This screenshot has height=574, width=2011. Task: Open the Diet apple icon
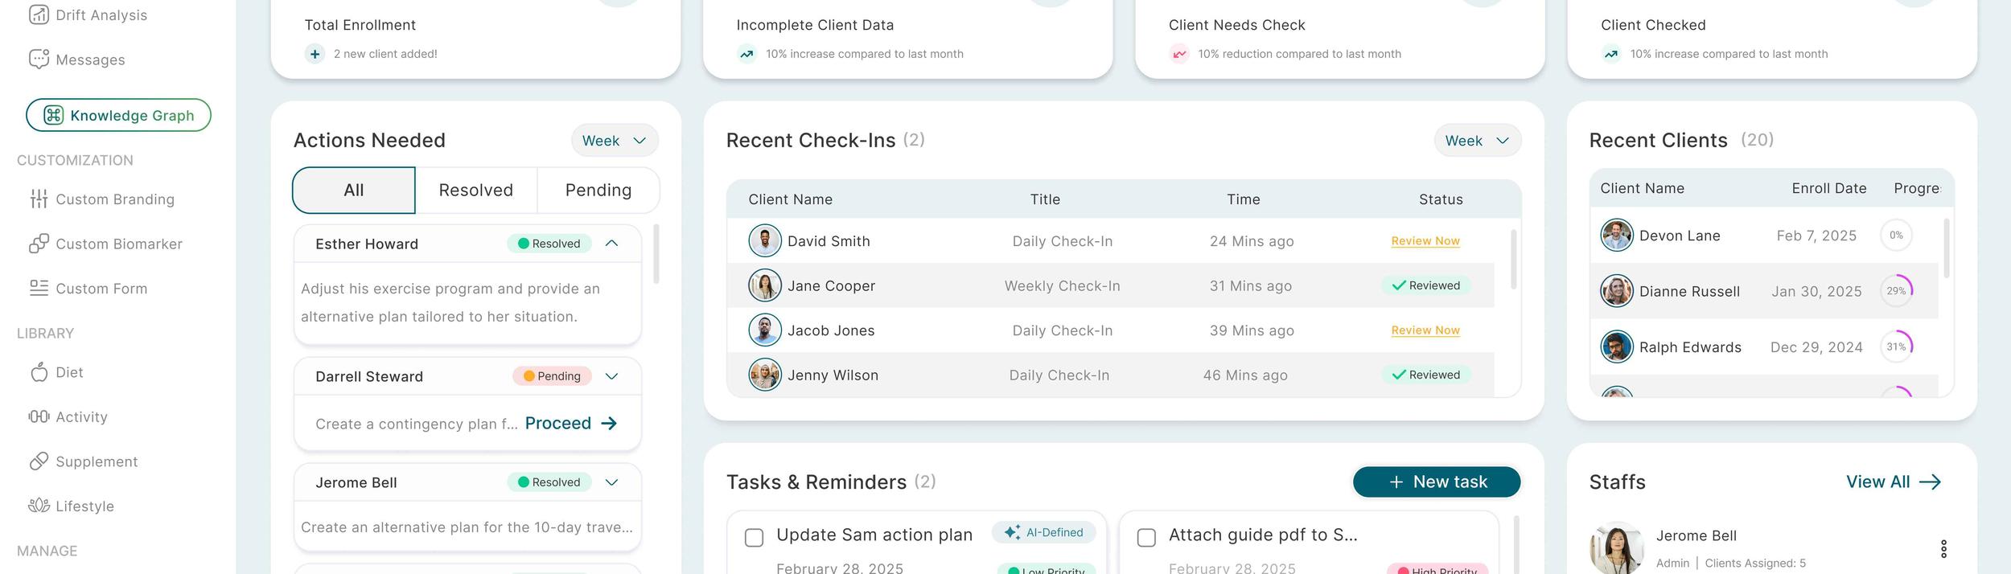39,372
